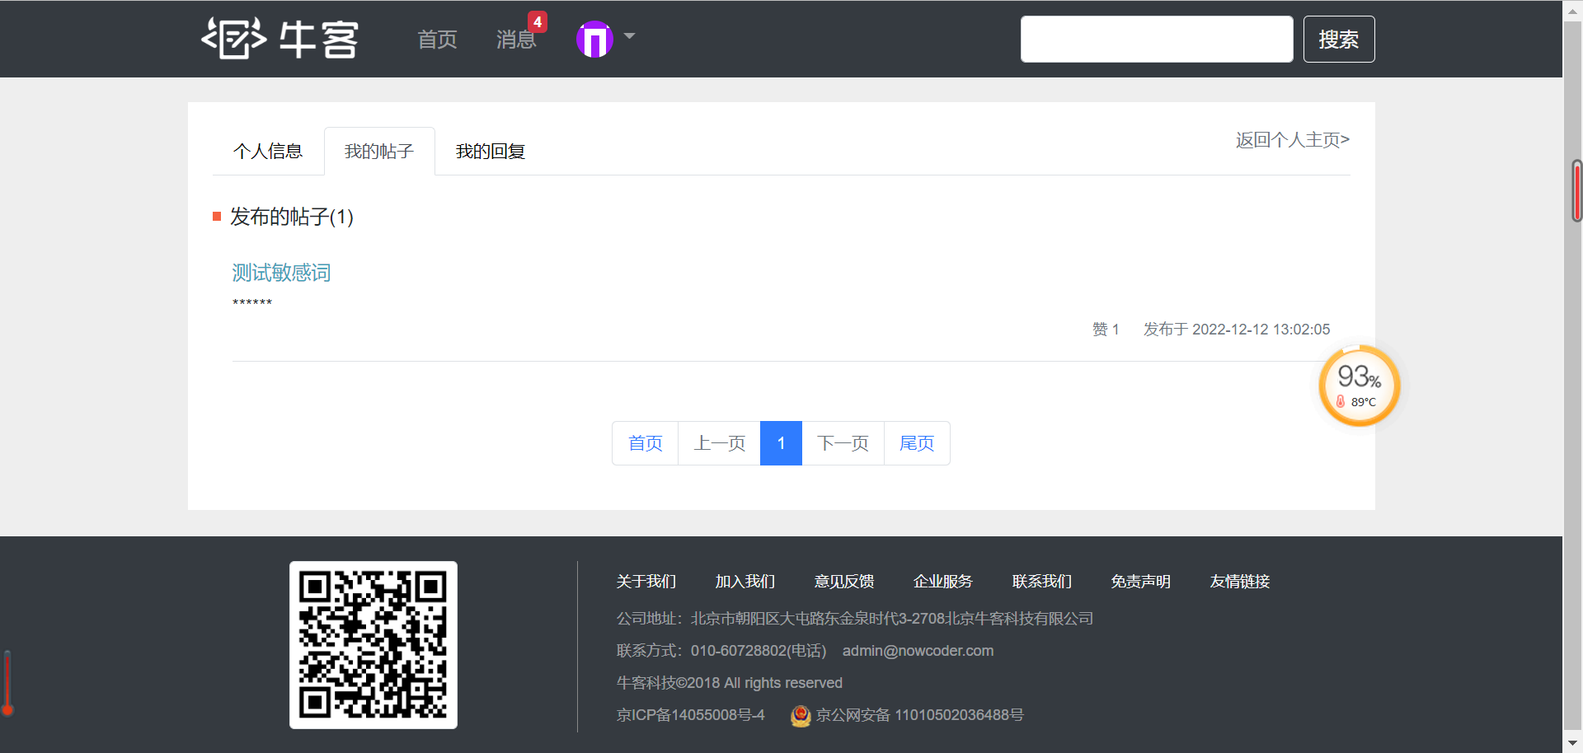Follow the 返回个人主页> link
The image size is (1583, 753).
coord(1292,140)
